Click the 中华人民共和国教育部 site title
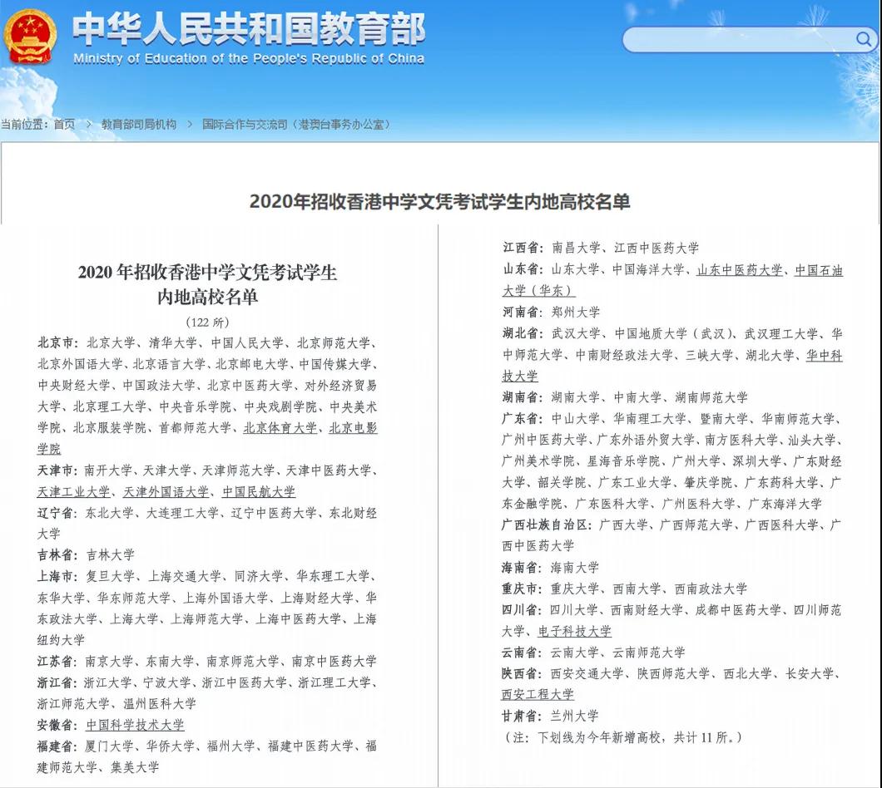Image resolution: width=882 pixels, height=788 pixels. point(249,28)
